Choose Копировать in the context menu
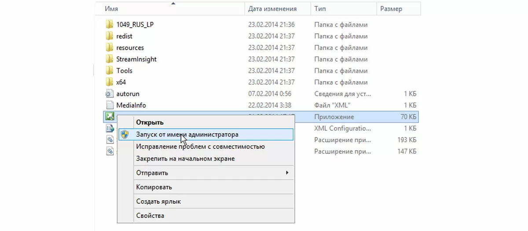Image resolution: width=528 pixels, height=231 pixels. click(x=154, y=187)
